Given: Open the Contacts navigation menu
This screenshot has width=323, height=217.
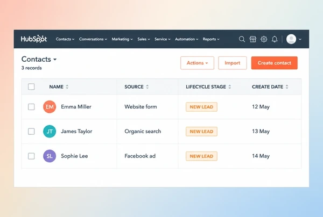Looking at the screenshot, I should point(65,39).
